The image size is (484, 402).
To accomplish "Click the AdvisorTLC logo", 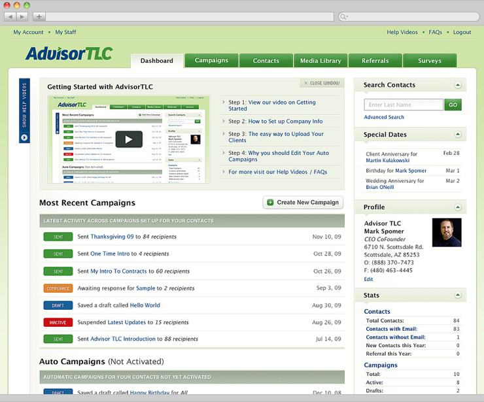I will coord(69,54).
